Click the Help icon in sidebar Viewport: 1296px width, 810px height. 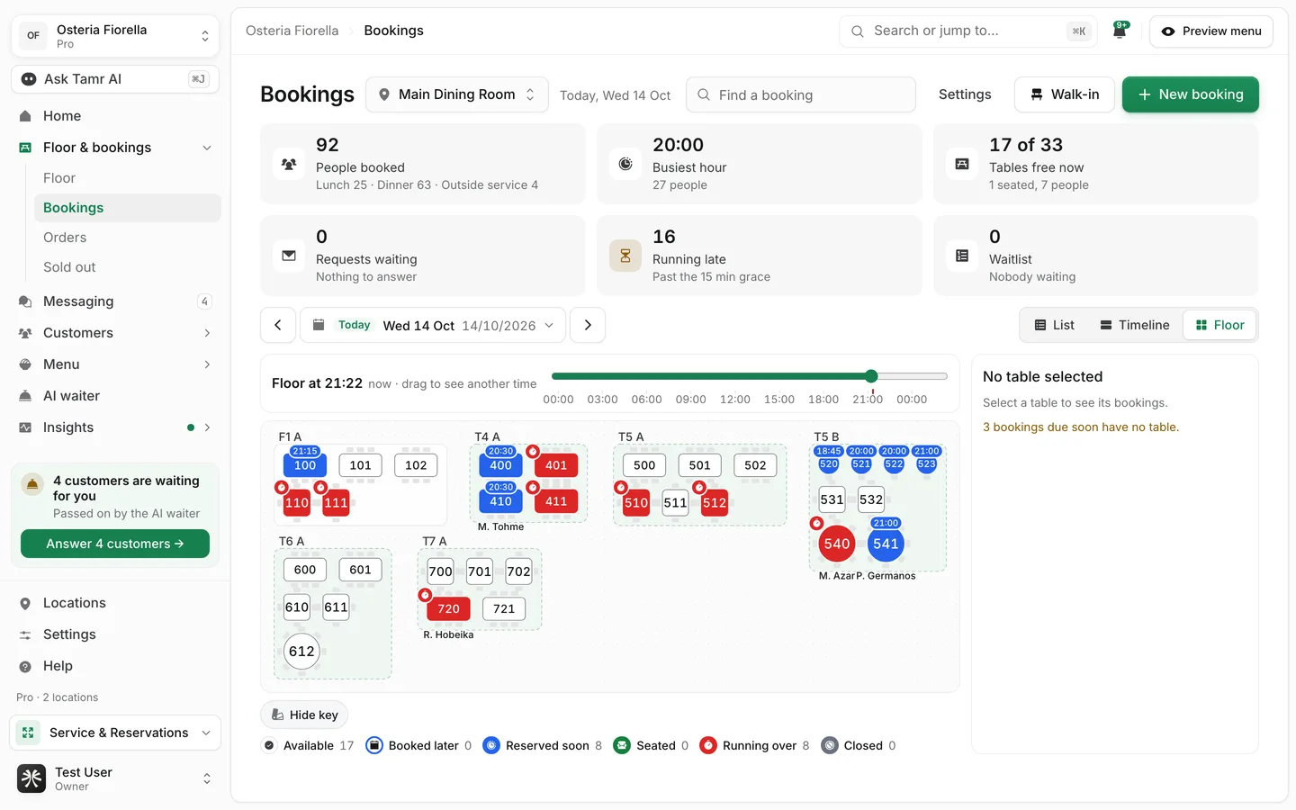click(25, 666)
